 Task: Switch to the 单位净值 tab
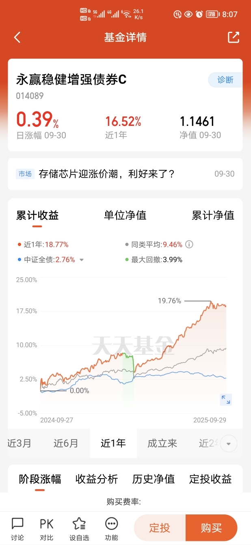tap(125, 215)
